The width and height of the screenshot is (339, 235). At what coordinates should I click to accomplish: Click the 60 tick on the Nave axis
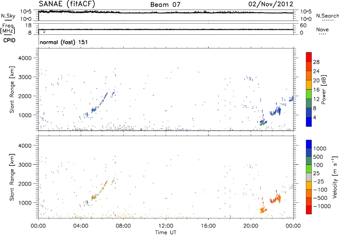click(x=303, y=25)
